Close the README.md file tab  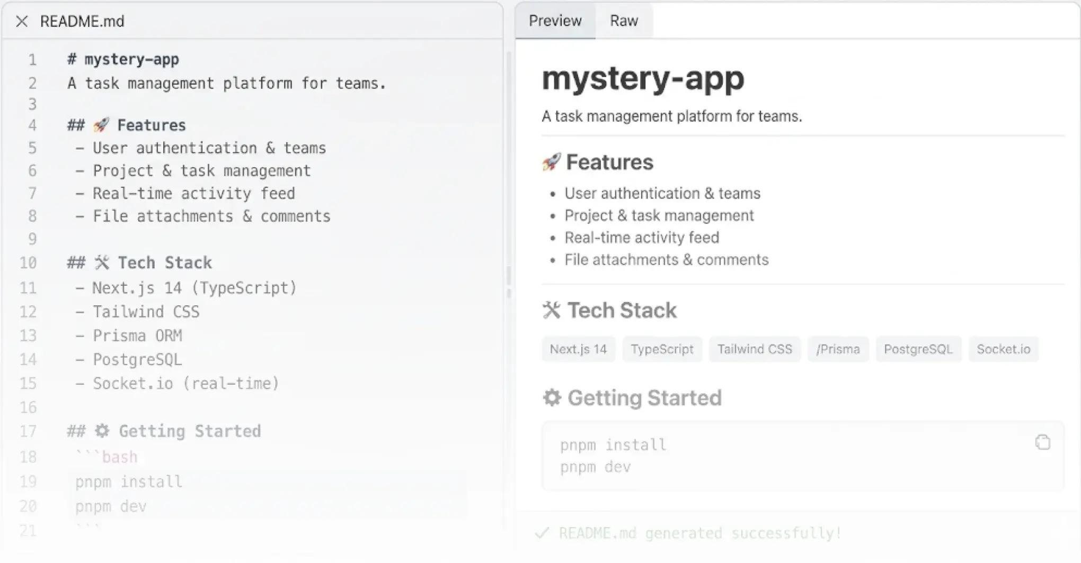coord(22,21)
